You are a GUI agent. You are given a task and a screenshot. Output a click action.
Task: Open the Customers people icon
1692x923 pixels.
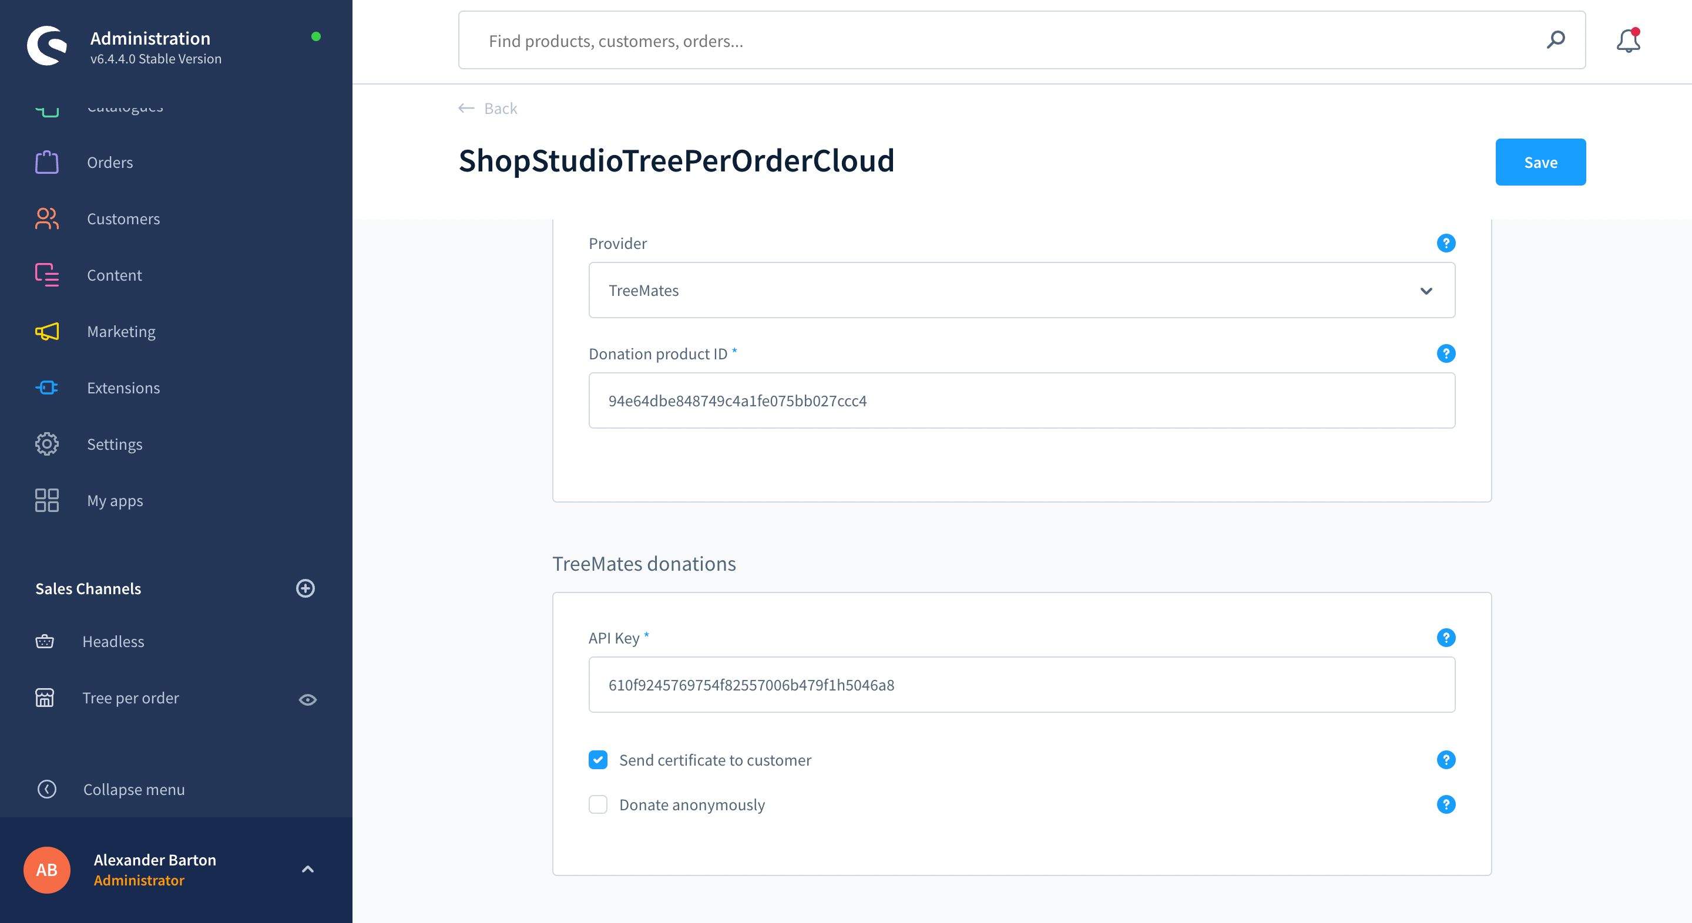tap(46, 218)
